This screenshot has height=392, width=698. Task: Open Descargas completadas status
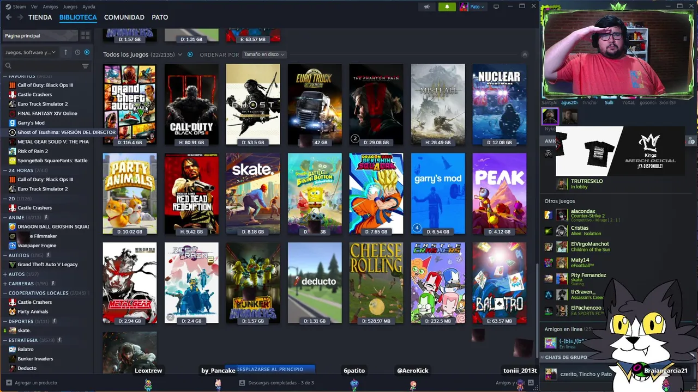[x=277, y=383]
